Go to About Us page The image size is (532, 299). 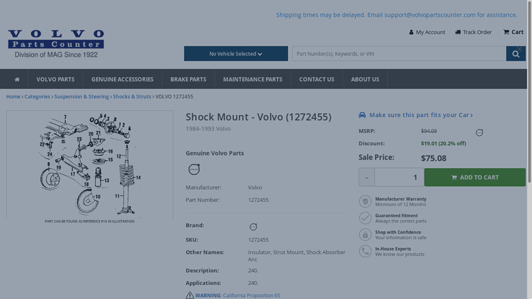point(365,79)
